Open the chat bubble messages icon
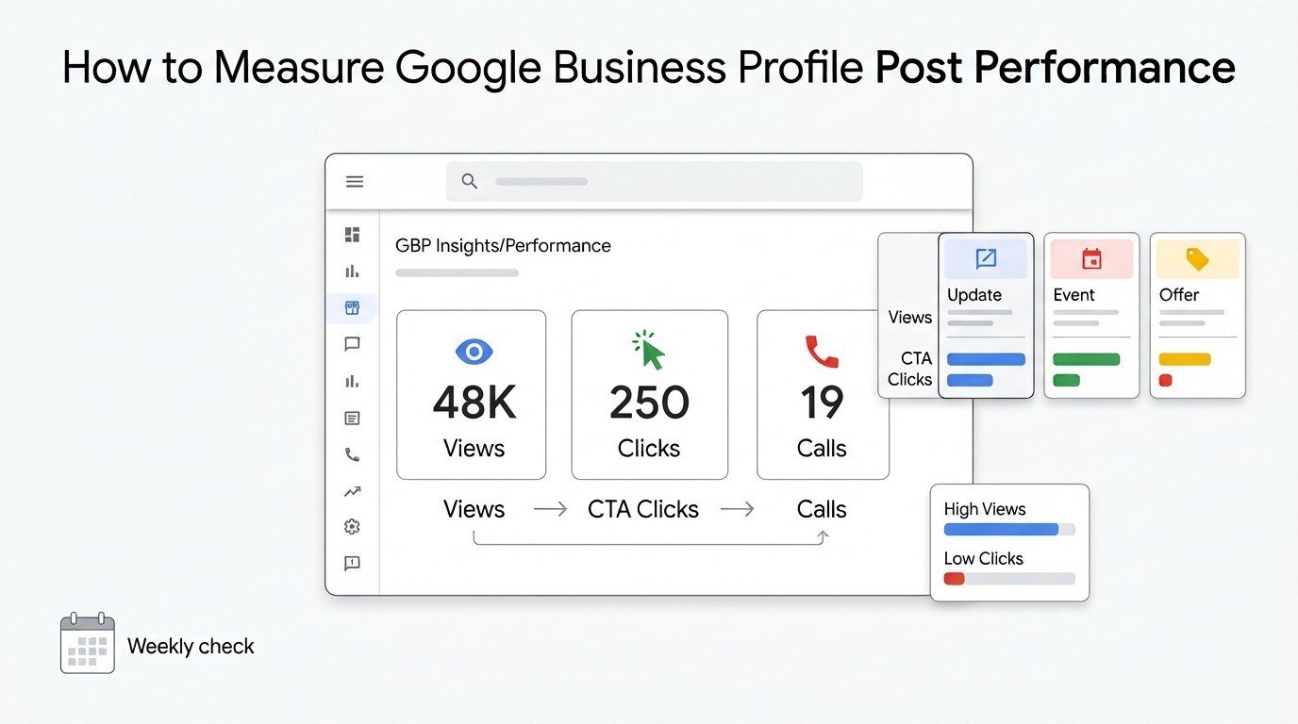This screenshot has width=1298, height=724. pos(353,344)
